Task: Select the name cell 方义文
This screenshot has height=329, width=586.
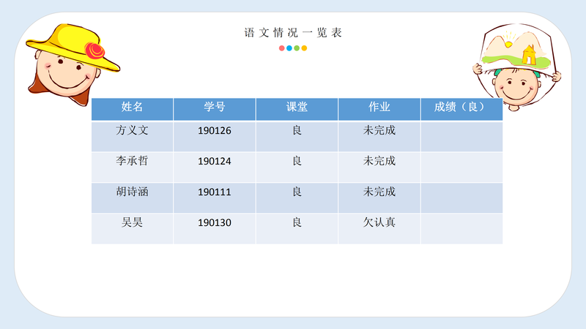Action: point(133,136)
